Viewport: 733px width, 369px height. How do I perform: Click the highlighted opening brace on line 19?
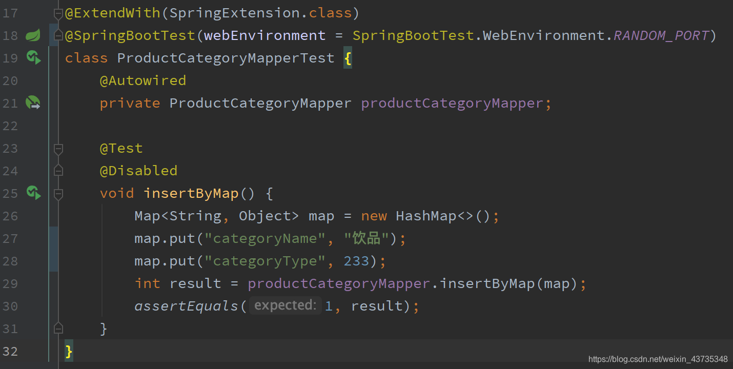click(x=348, y=58)
